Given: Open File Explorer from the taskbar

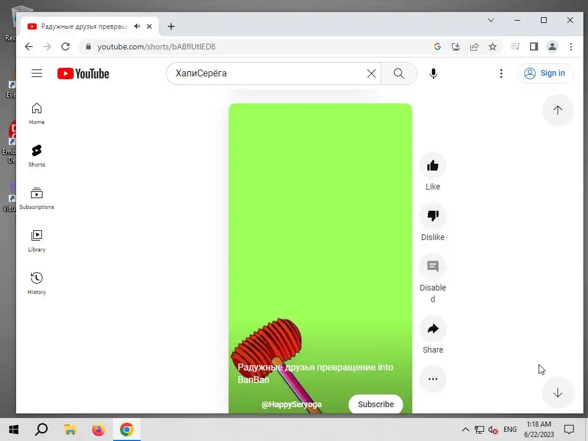Looking at the screenshot, I should point(70,430).
